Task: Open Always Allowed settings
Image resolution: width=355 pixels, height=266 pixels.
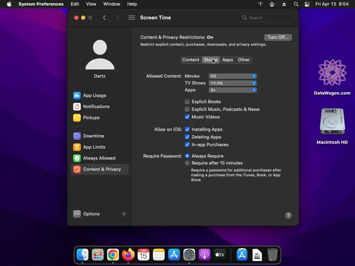Action: tap(94, 158)
